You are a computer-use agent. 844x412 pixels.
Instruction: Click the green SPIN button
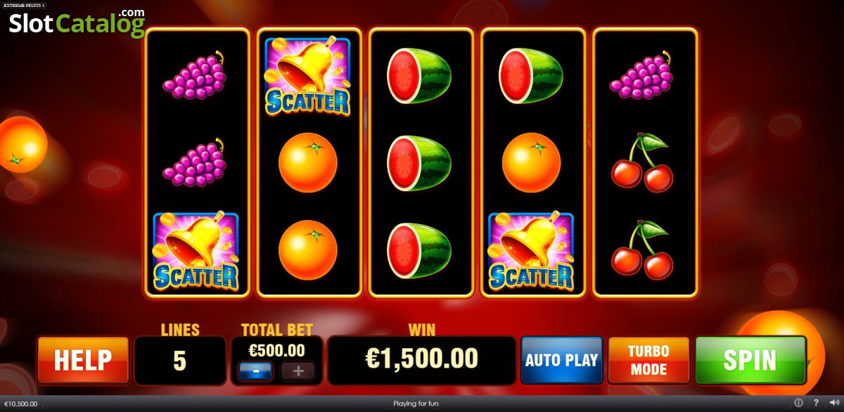click(x=750, y=360)
